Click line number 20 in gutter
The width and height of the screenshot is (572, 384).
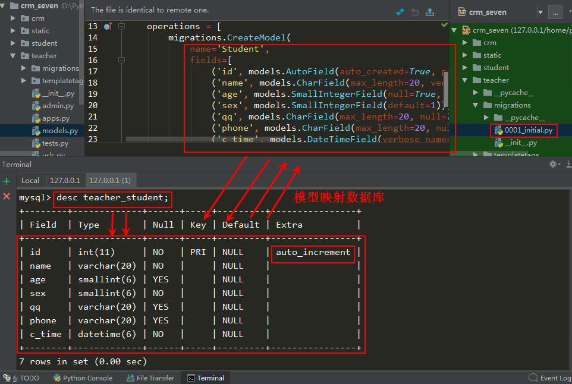pyautogui.click(x=93, y=105)
